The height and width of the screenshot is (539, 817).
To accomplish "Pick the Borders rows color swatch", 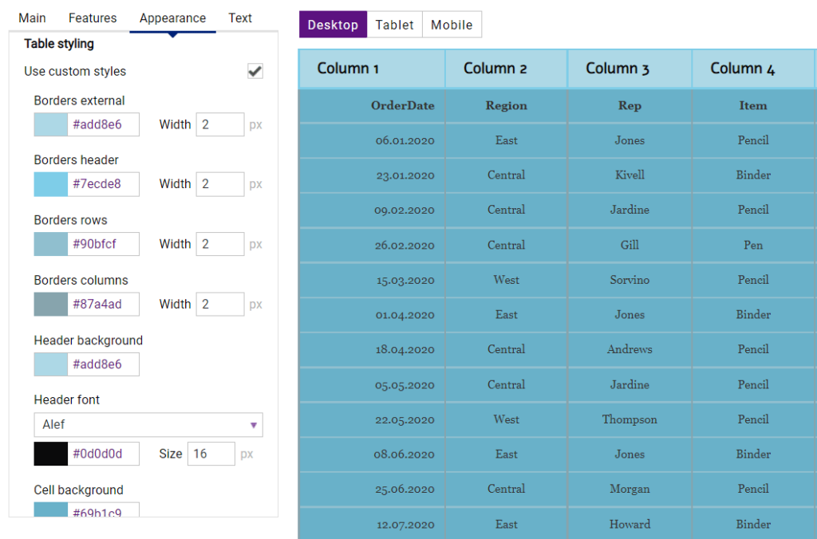I will 50,244.
